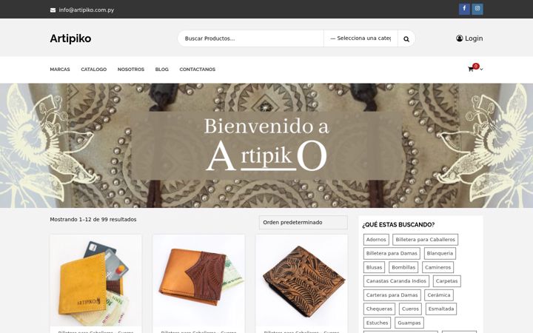This screenshot has height=333, width=533.
Task: Open the 'Orden predeterminado' sort dropdown
Action: [304, 223]
